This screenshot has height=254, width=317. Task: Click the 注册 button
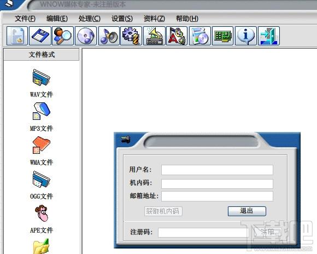click(x=267, y=232)
